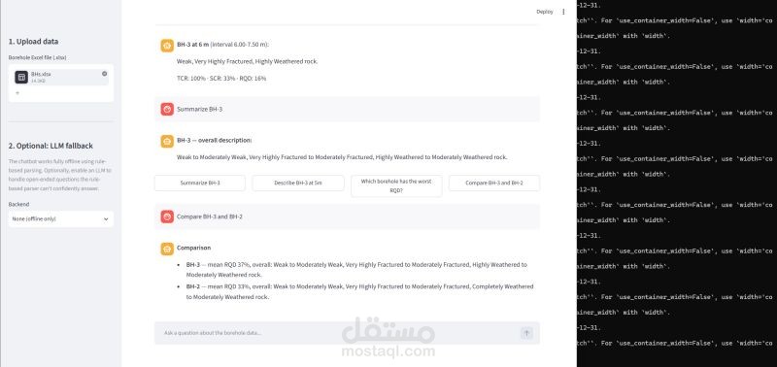Focus the Ask a question input field
This screenshot has height=367, width=777.
point(337,333)
